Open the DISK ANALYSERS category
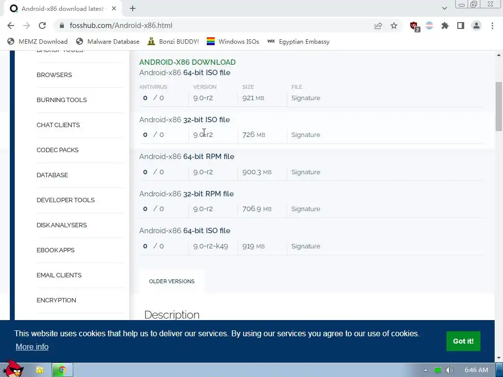The image size is (503, 377). click(61, 225)
